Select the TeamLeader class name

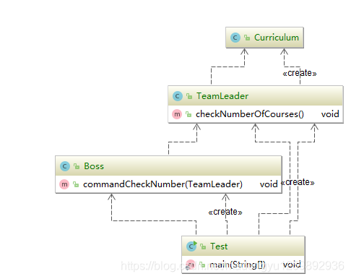[x=222, y=96]
